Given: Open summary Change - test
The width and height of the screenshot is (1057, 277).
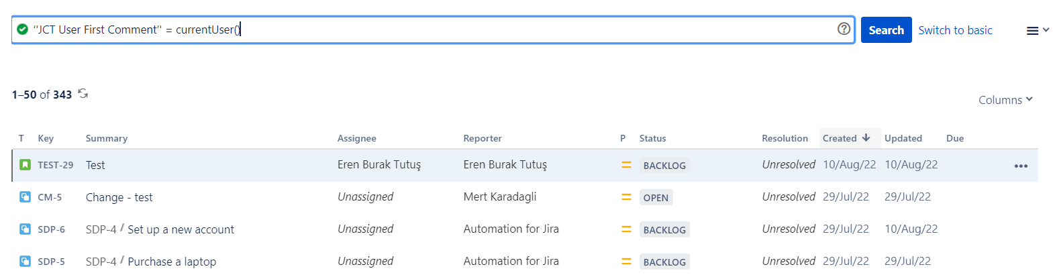Looking at the screenshot, I should pyautogui.click(x=119, y=197).
